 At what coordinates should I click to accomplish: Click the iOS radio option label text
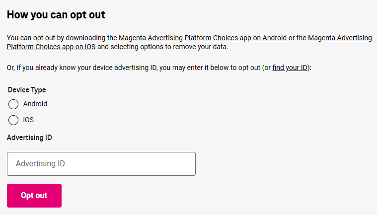tap(28, 120)
